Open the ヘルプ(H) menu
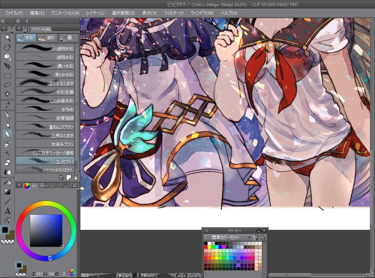The image size is (375, 278). [229, 13]
